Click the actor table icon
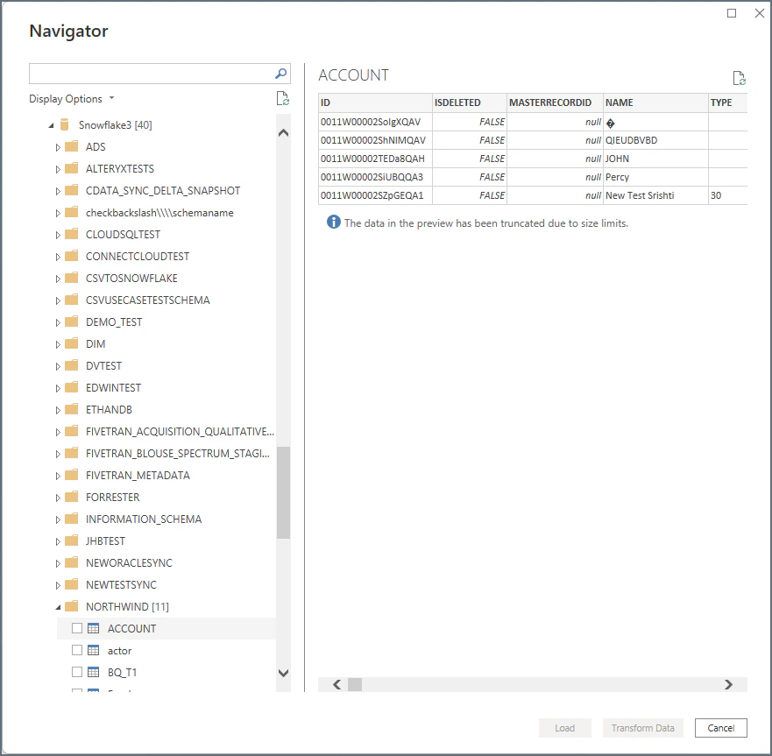 [x=93, y=650]
